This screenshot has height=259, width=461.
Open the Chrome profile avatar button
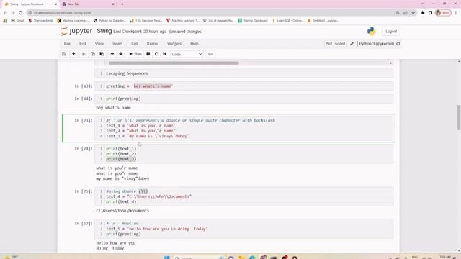click(x=443, y=13)
